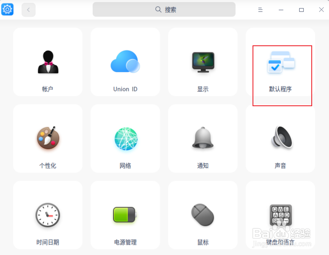329x255 pixels.
Task: Open the 时间日期 clock icon
Action: point(48,215)
